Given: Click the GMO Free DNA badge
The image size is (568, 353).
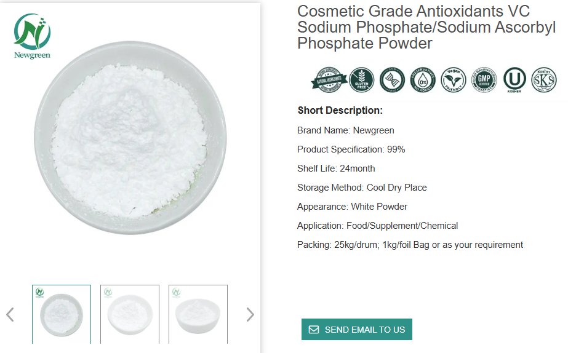Looking at the screenshot, I should coord(392,80).
